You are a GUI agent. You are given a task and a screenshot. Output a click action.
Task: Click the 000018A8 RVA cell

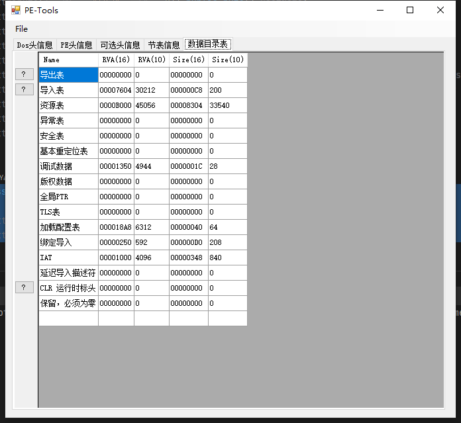[116, 227]
